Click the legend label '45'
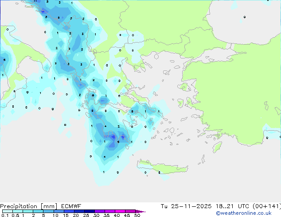The image size is (281, 217). (x=127, y=215)
